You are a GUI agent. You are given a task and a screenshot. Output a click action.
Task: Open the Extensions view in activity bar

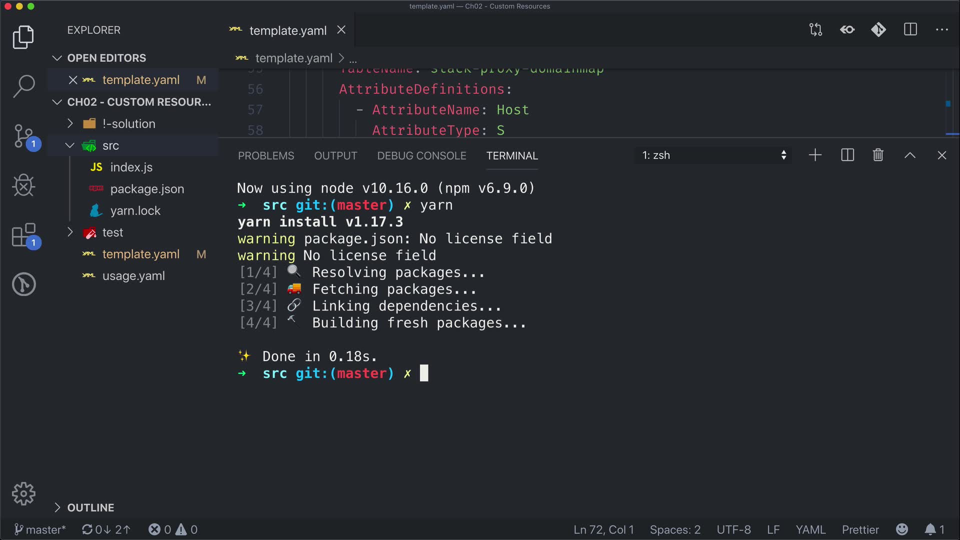pyautogui.click(x=23, y=235)
